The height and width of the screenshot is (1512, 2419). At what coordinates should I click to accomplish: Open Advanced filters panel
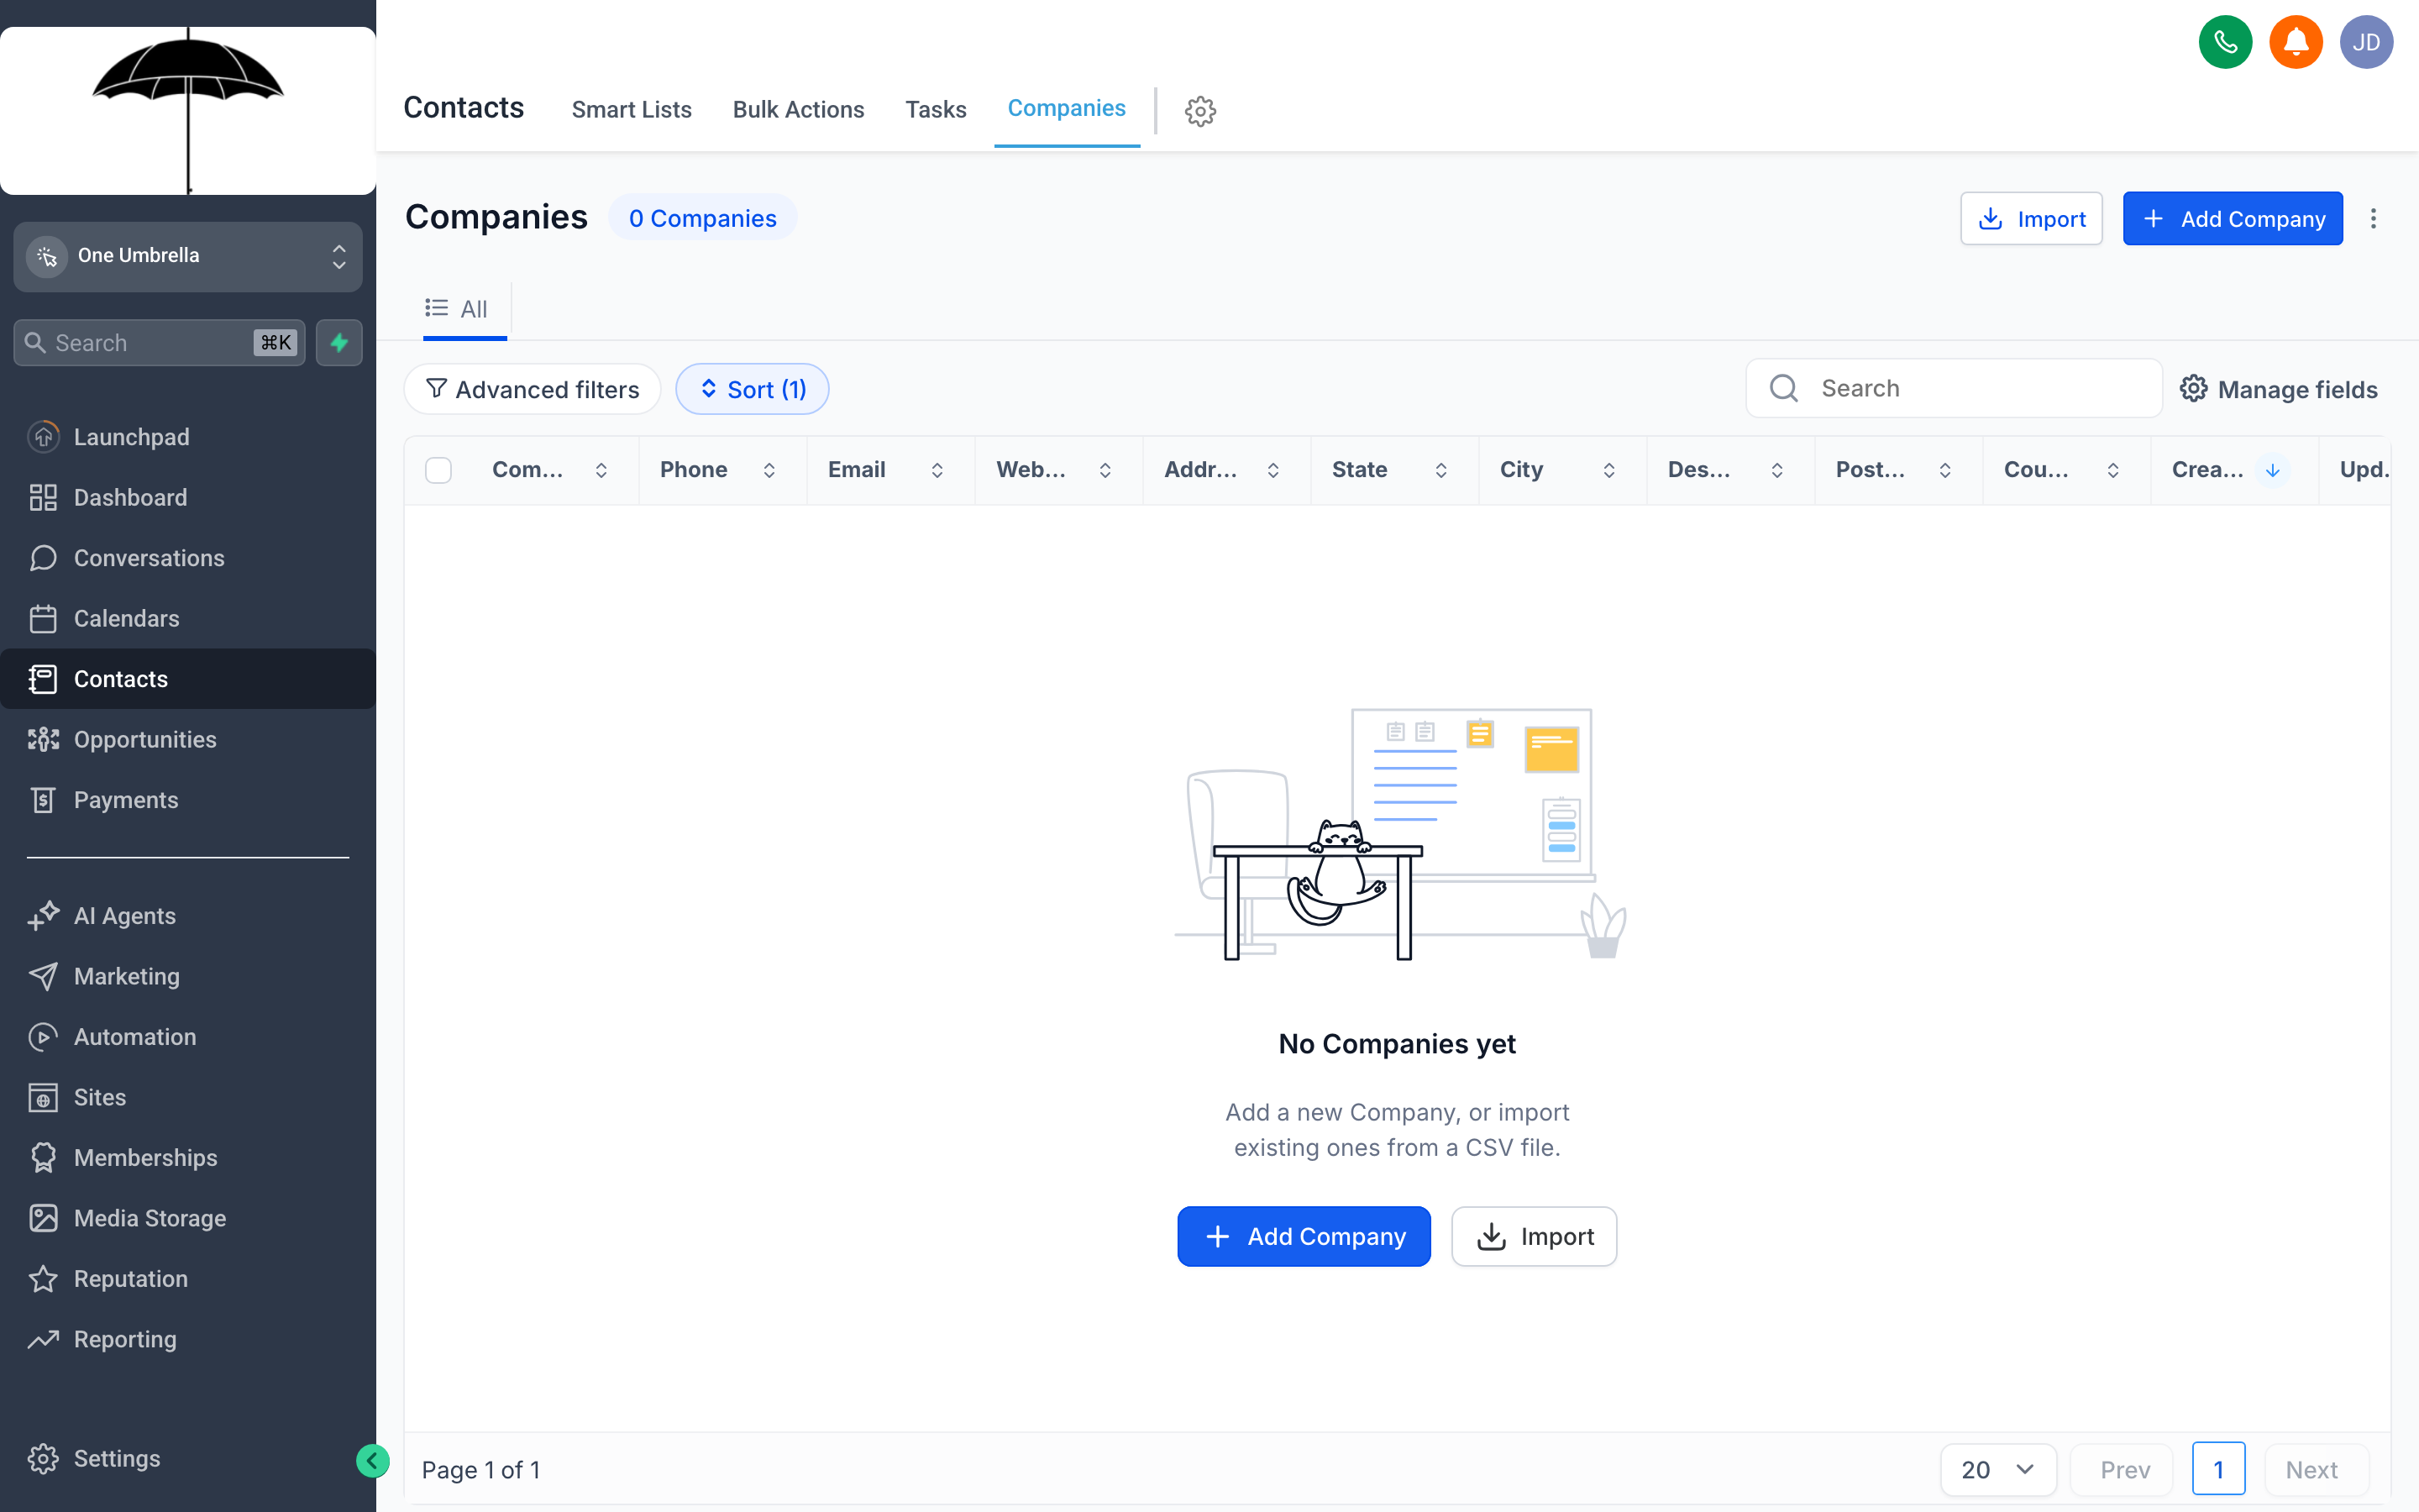click(533, 389)
